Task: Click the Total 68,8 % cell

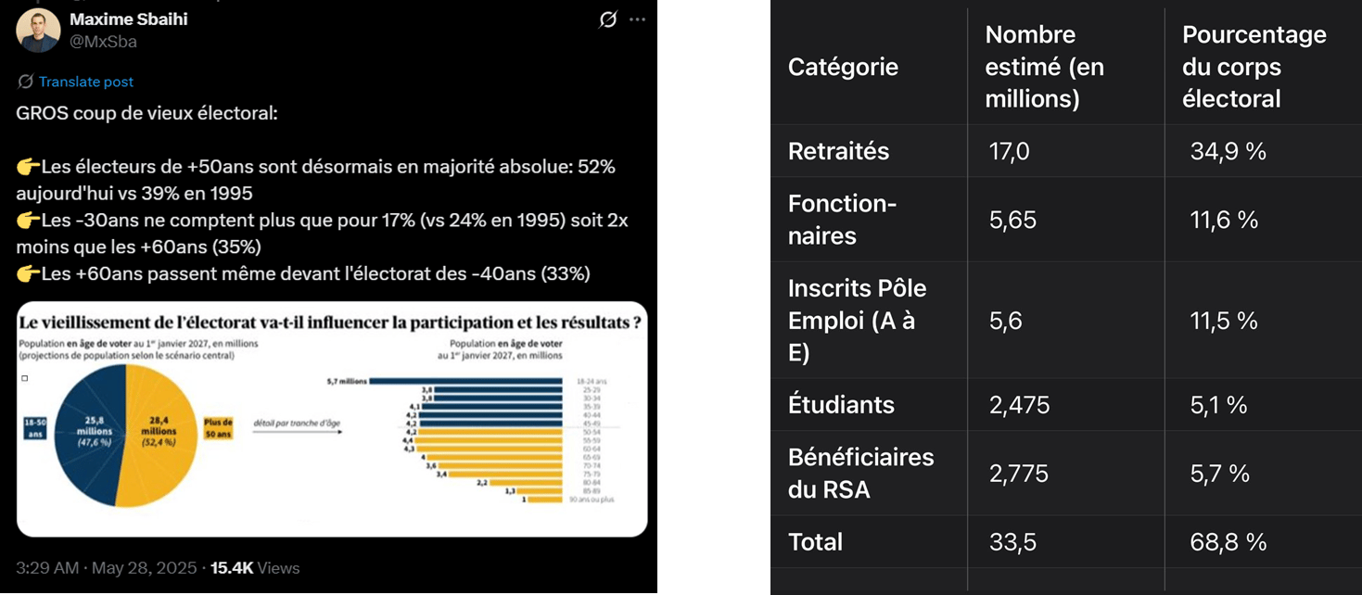Action: [x=1228, y=541]
